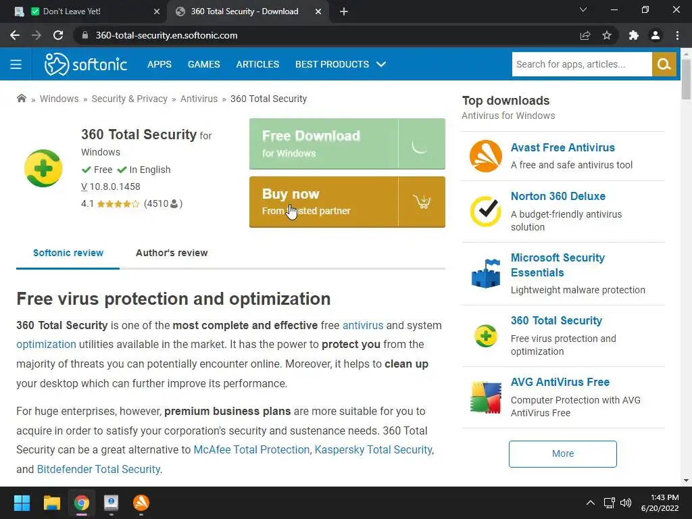The image size is (692, 519).
Task: Open the AVG AntiVirus Free title link
Action: pyautogui.click(x=560, y=382)
